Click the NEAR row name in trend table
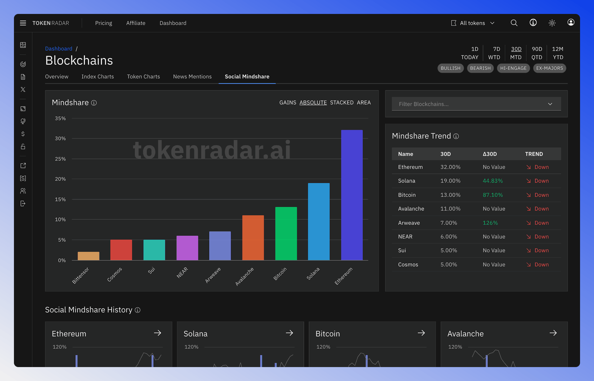 pyautogui.click(x=405, y=237)
